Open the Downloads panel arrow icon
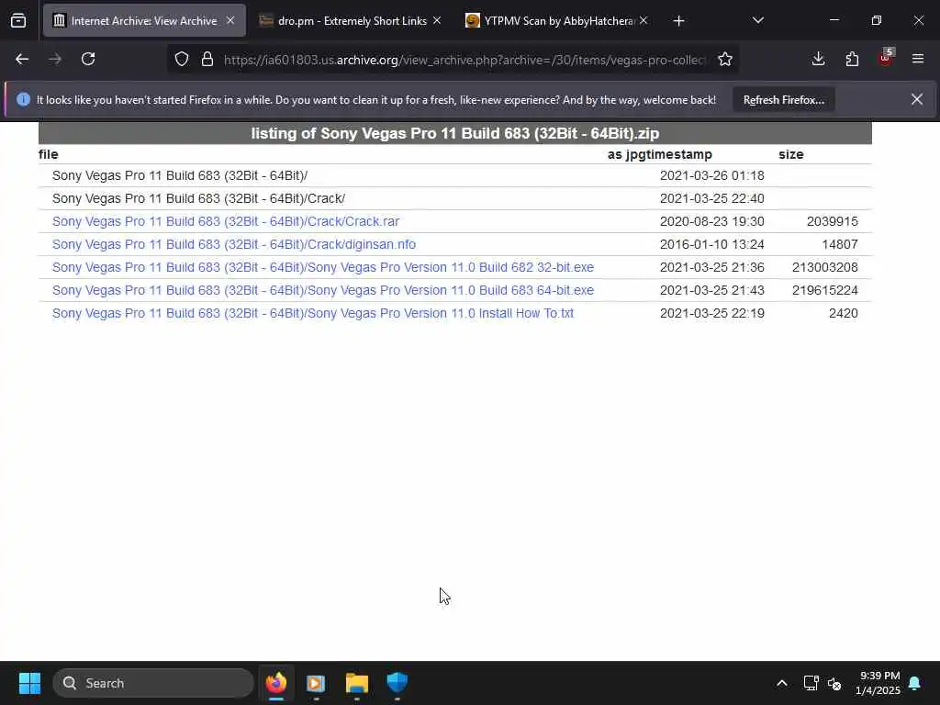The image size is (940, 705). (818, 59)
